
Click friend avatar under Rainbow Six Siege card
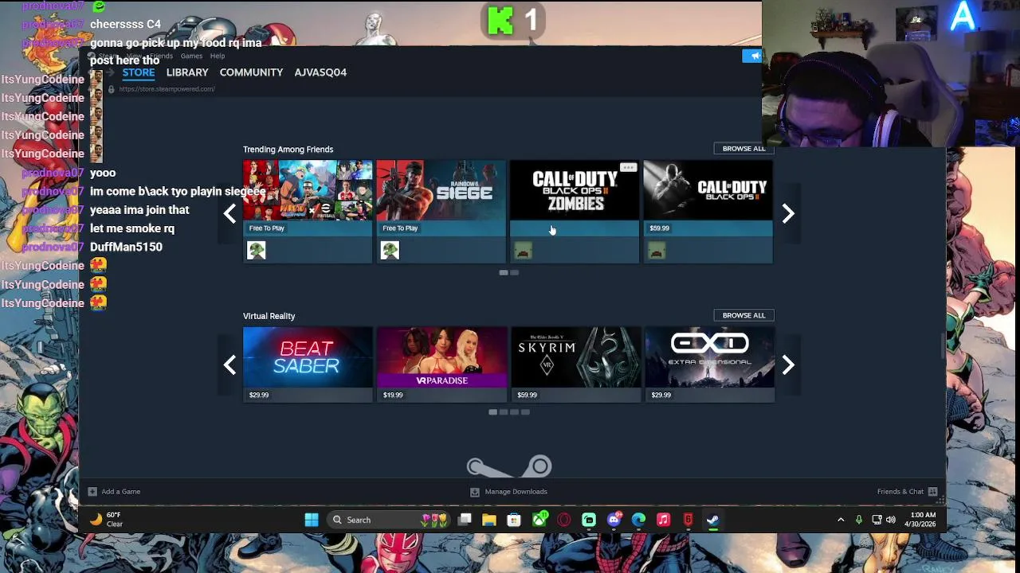[x=390, y=251]
